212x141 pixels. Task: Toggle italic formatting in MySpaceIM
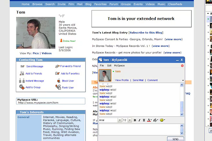140,120
